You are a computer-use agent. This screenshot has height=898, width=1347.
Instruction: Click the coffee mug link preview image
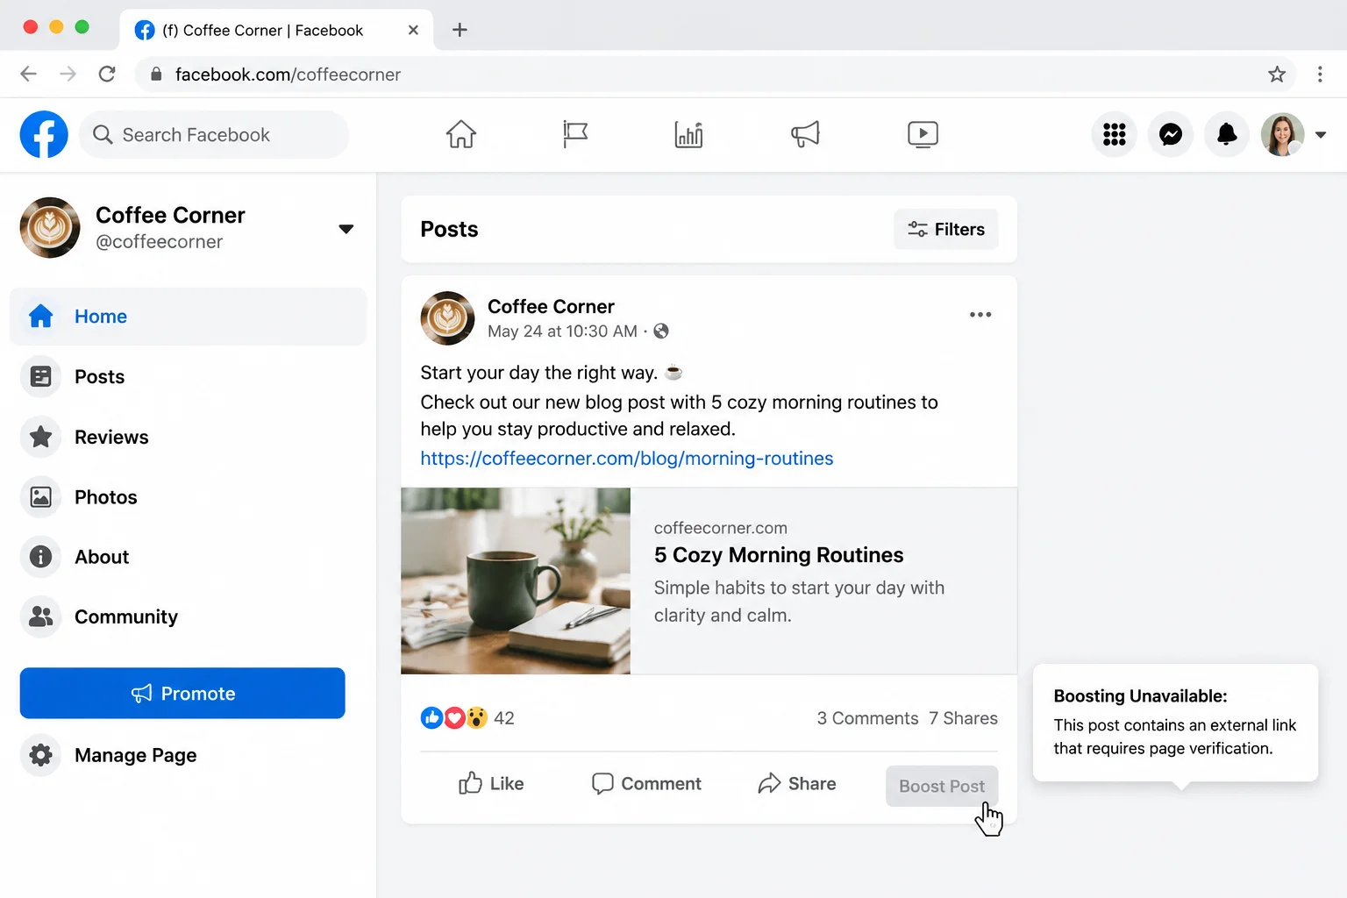click(516, 581)
